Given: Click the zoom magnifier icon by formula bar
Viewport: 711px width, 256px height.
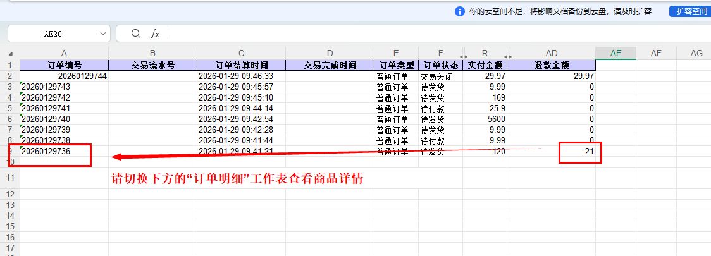Looking at the screenshot, I should (135, 33).
